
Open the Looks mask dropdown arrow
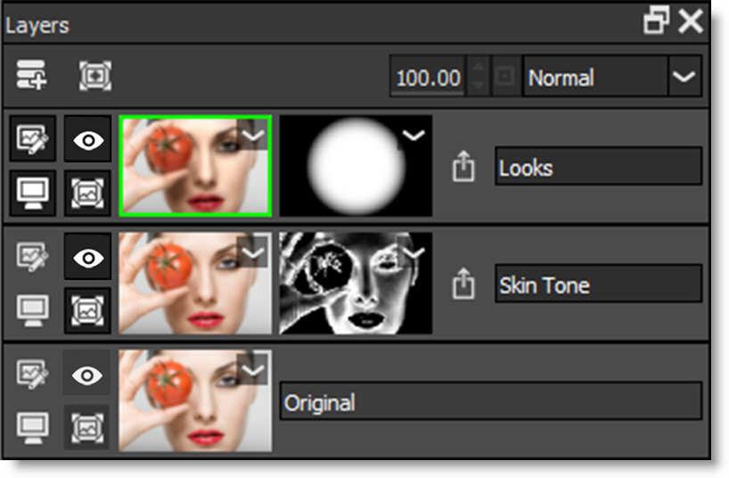[413, 136]
